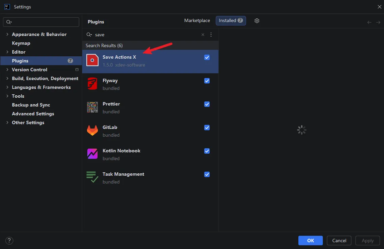
Task: Click the Save Actions X plugin icon
Action: point(92,60)
